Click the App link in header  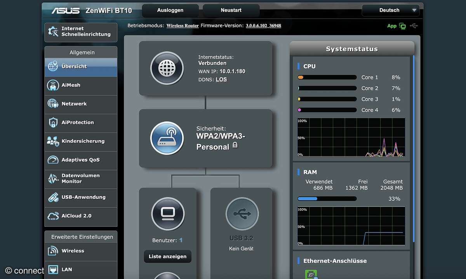(x=392, y=26)
